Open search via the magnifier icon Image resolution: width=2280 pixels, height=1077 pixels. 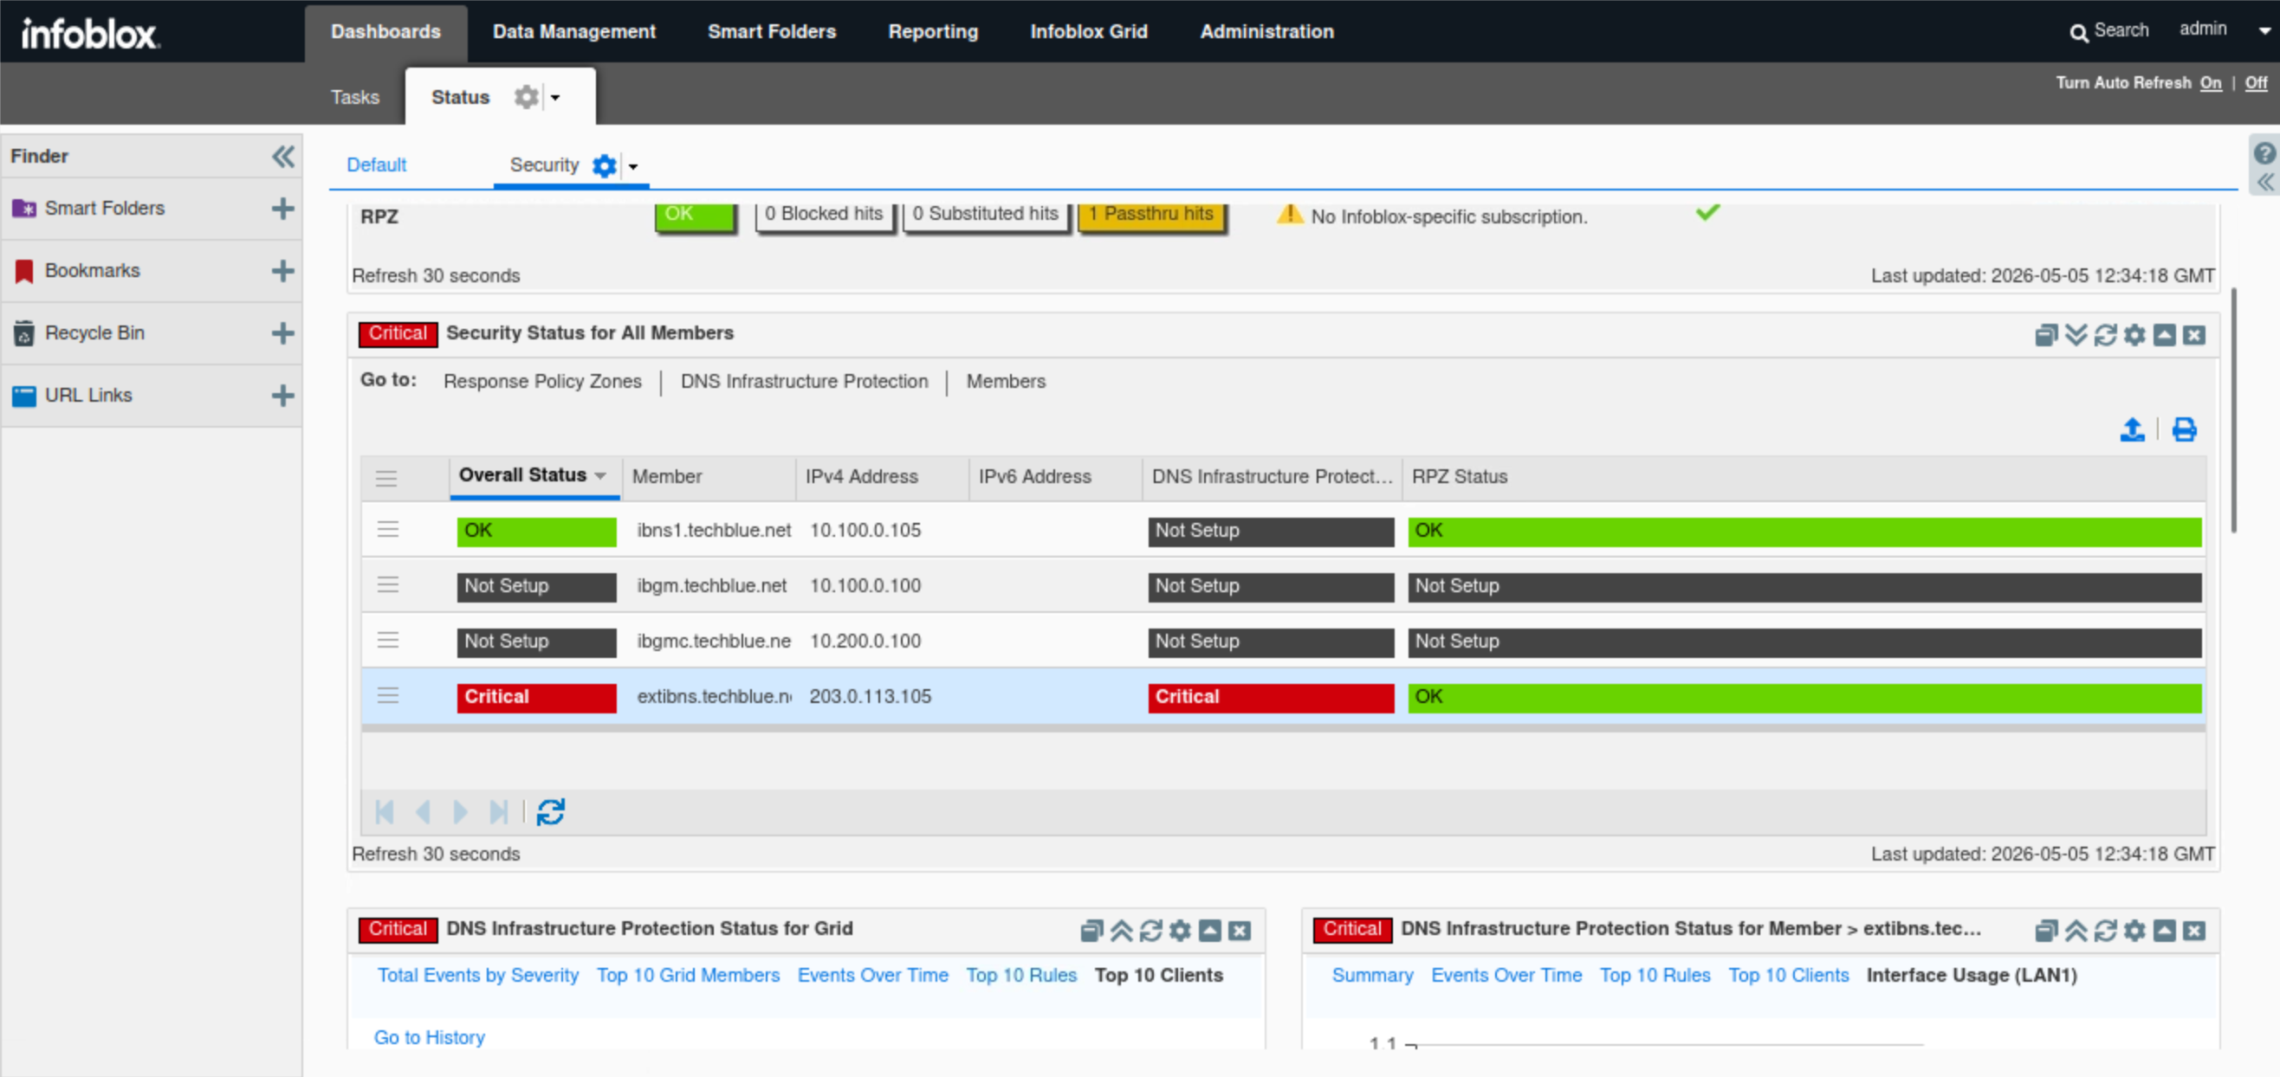click(2078, 33)
